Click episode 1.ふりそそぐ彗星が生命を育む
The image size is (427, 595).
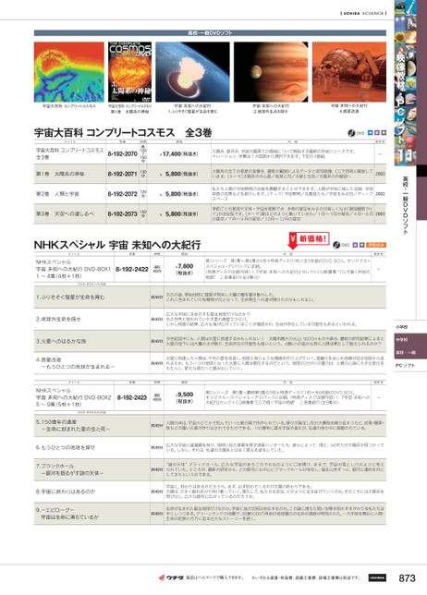70,297
